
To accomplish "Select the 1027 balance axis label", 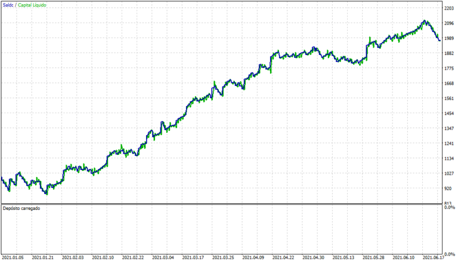I will [x=450, y=173].
